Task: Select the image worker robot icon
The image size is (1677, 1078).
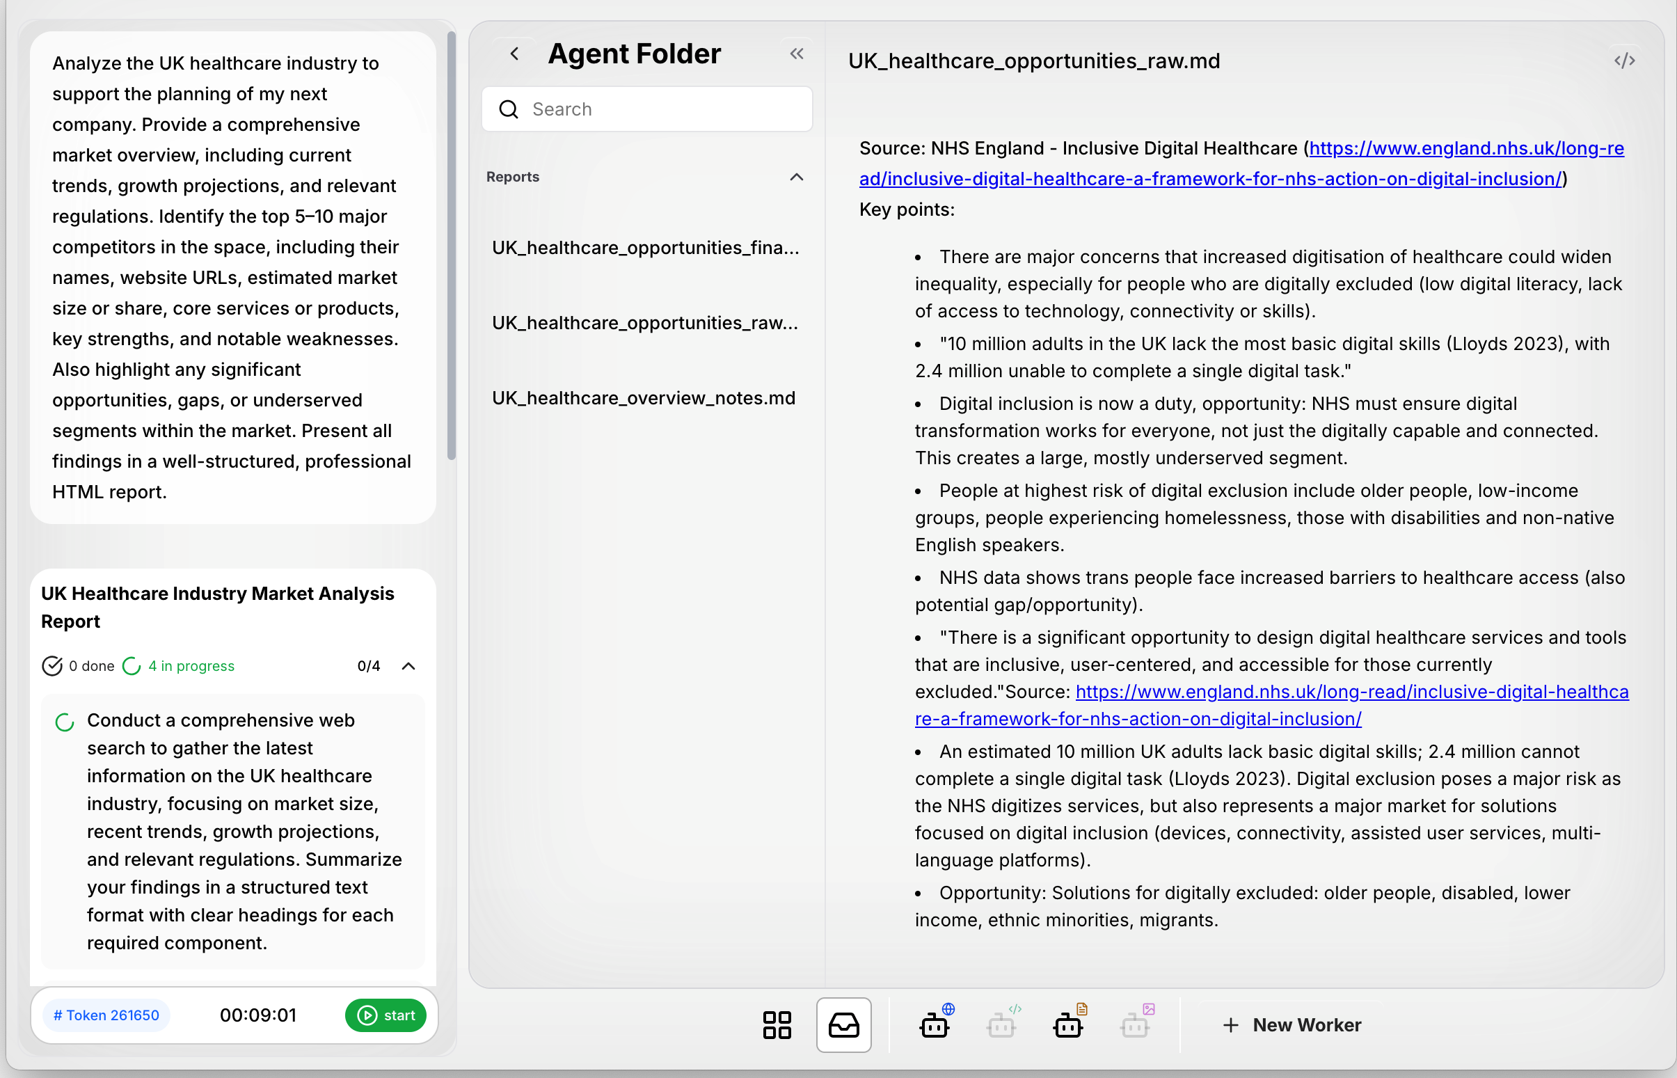Action: [x=1134, y=1025]
